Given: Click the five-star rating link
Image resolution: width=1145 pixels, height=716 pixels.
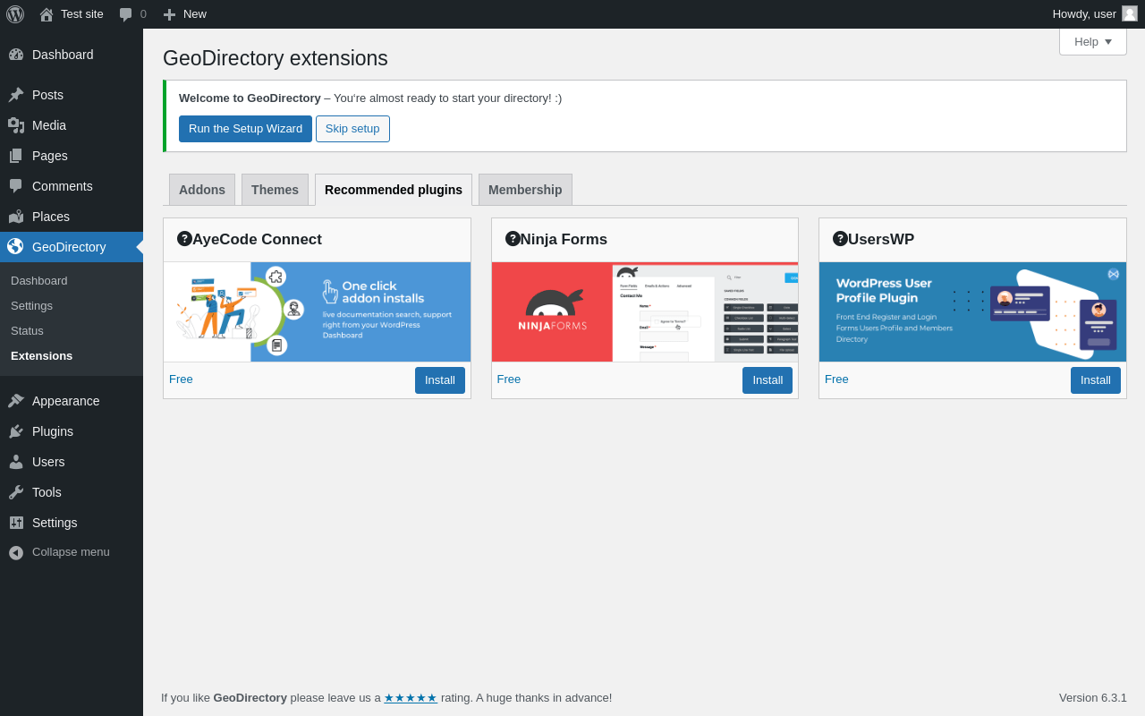Looking at the screenshot, I should point(411,698).
